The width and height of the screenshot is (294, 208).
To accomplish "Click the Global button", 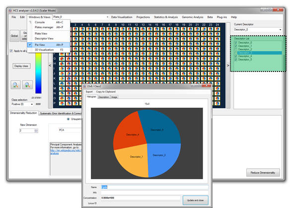I will click(14, 36).
